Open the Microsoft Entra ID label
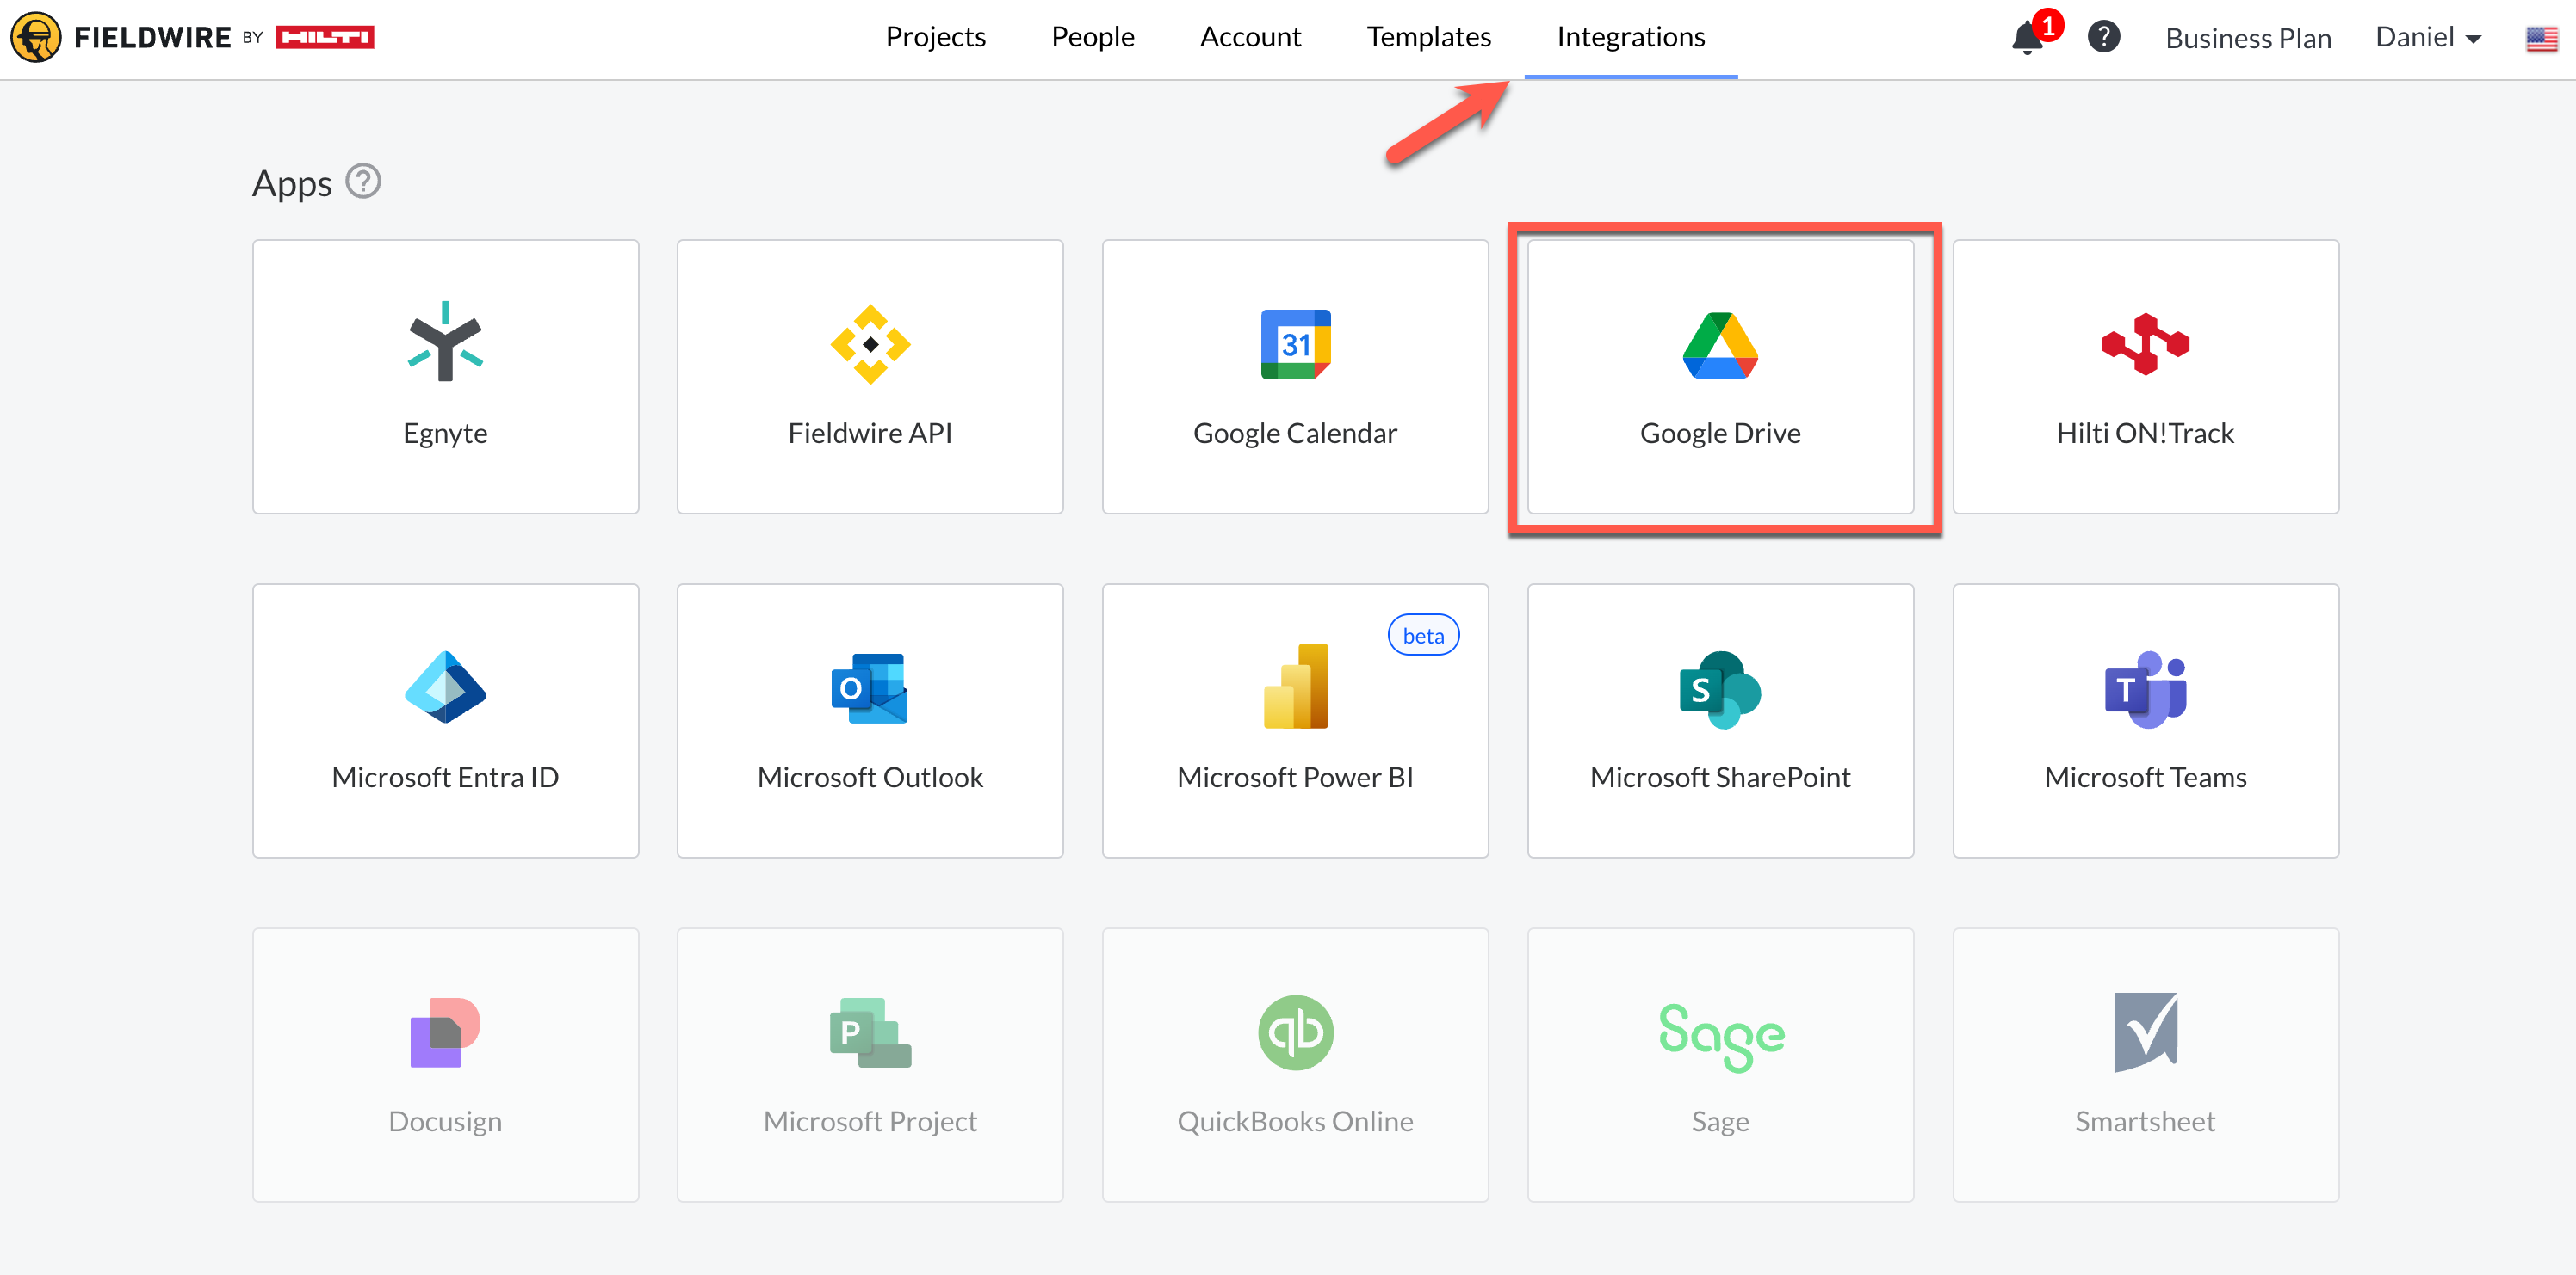 click(x=445, y=776)
